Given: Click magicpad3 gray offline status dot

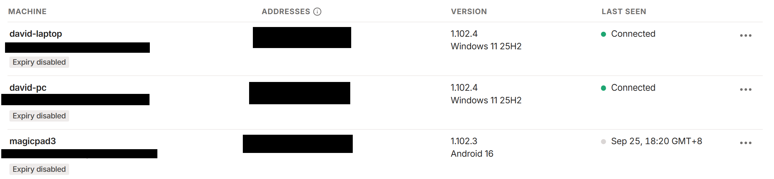Looking at the screenshot, I should [x=603, y=142].
